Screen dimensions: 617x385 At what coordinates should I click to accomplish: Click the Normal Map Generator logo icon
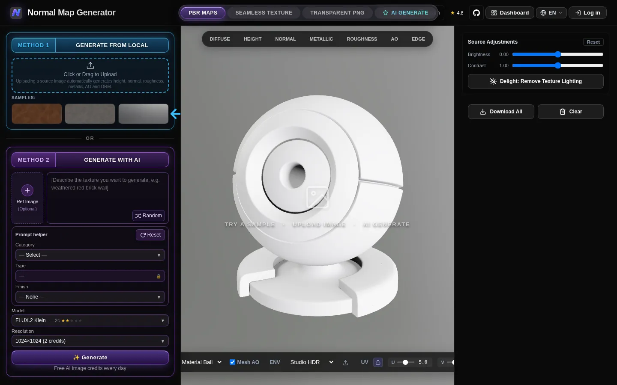coord(16,13)
